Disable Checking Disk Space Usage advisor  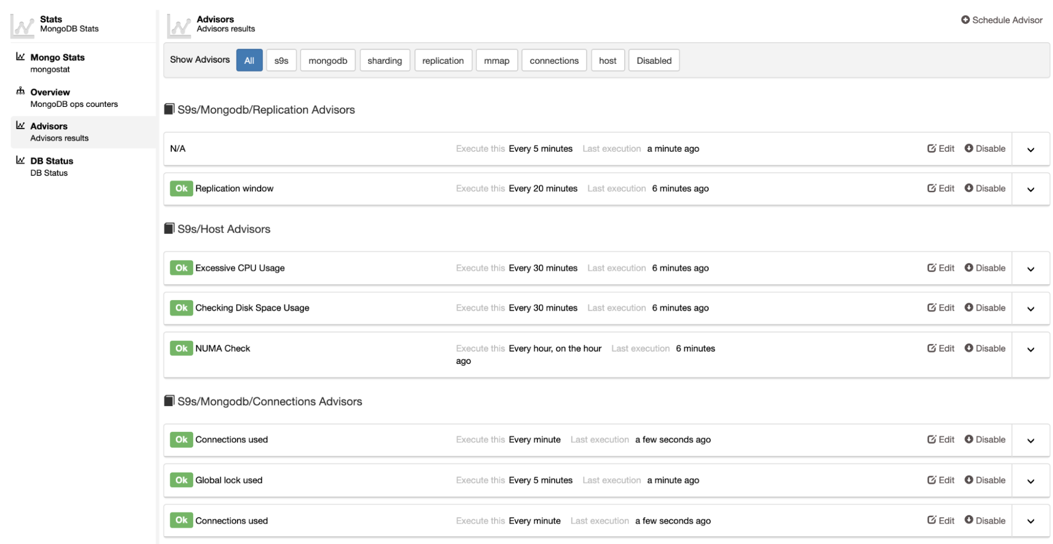[985, 308]
